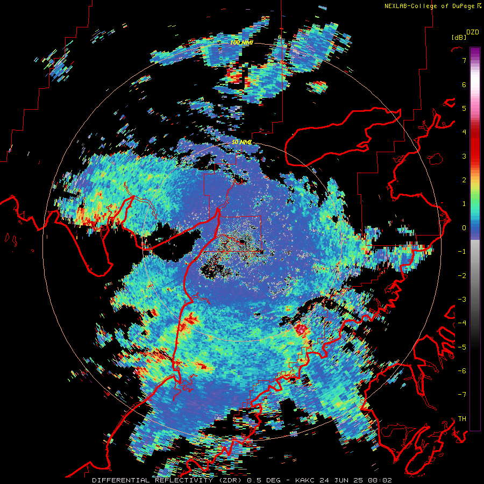Click the TH label on color scale
The width and height of the screenshot is (484, 484).
462,419
